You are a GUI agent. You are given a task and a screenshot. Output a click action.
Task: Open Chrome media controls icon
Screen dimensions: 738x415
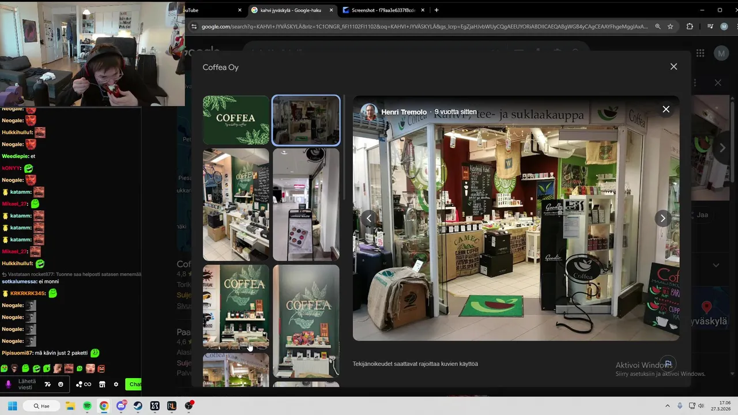710,27
